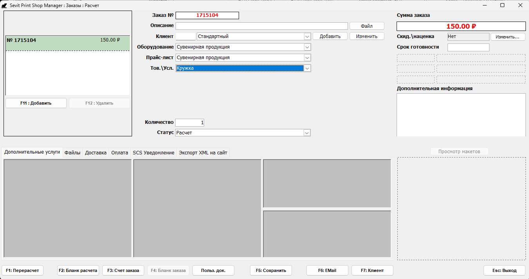Open F2: Бланк расчета

tap(78, 270)
